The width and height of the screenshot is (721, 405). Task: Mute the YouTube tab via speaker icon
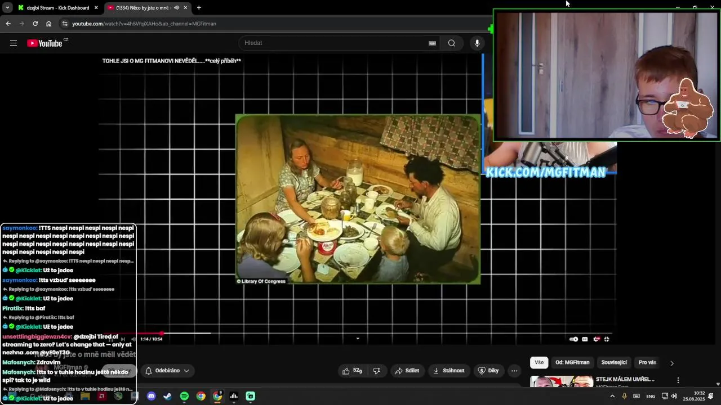[x=176, y=8]
